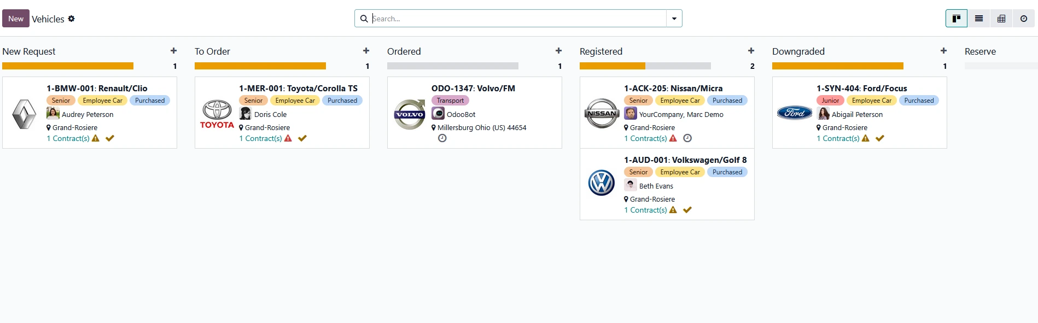The height and width of the screenshot is (323, 1038).
Task: Switch to list view
Action: pyautogui.click(x=979, y=19)
